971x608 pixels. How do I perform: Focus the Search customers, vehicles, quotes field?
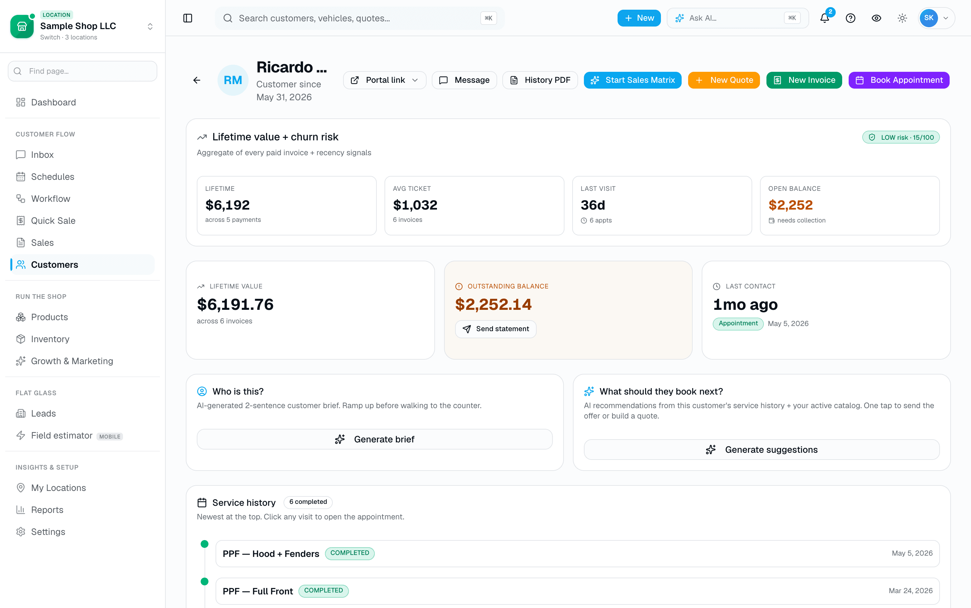360,18
